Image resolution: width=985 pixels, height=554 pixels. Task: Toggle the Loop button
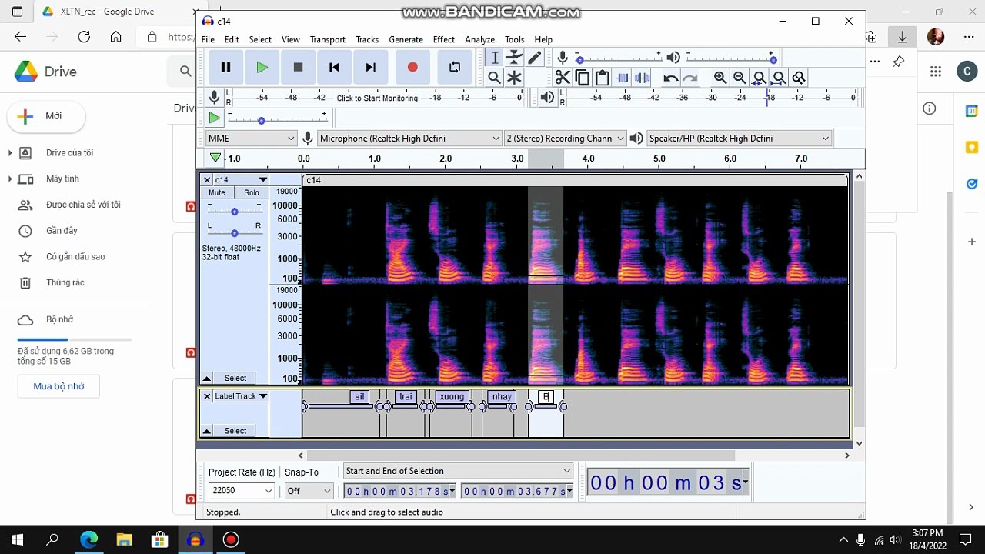tap(455, 68)
